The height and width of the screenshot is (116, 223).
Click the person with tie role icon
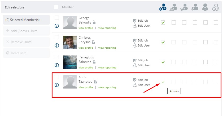[x=205, y=7]
